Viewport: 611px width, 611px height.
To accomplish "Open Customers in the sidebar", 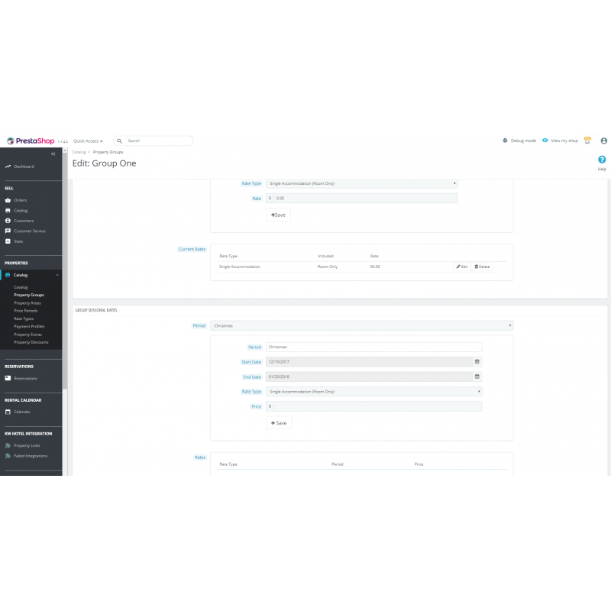I will pos(24,221).
